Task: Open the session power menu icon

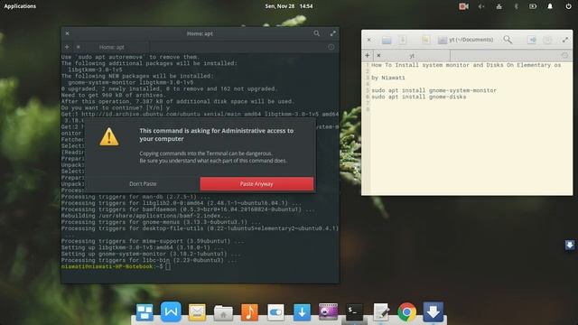Action: (568, 6)
